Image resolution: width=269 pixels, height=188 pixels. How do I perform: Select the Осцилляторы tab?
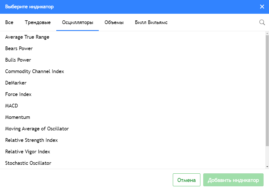78,22
